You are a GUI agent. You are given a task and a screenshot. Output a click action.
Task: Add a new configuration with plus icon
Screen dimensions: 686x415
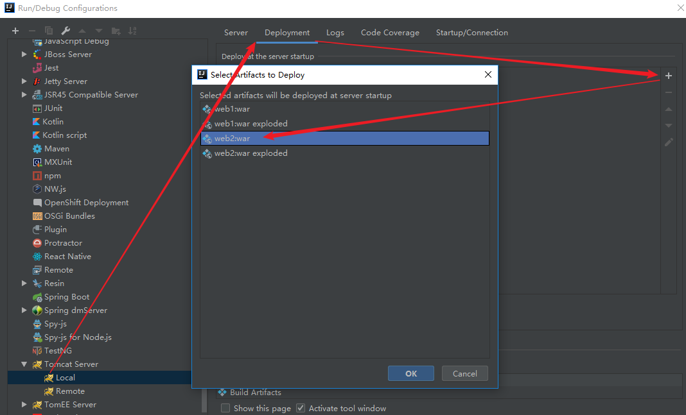point(15,31)
